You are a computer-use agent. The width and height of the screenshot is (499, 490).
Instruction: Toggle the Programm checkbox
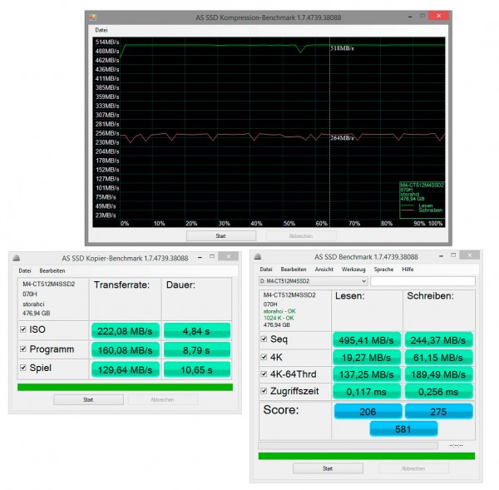pos(23,349)
